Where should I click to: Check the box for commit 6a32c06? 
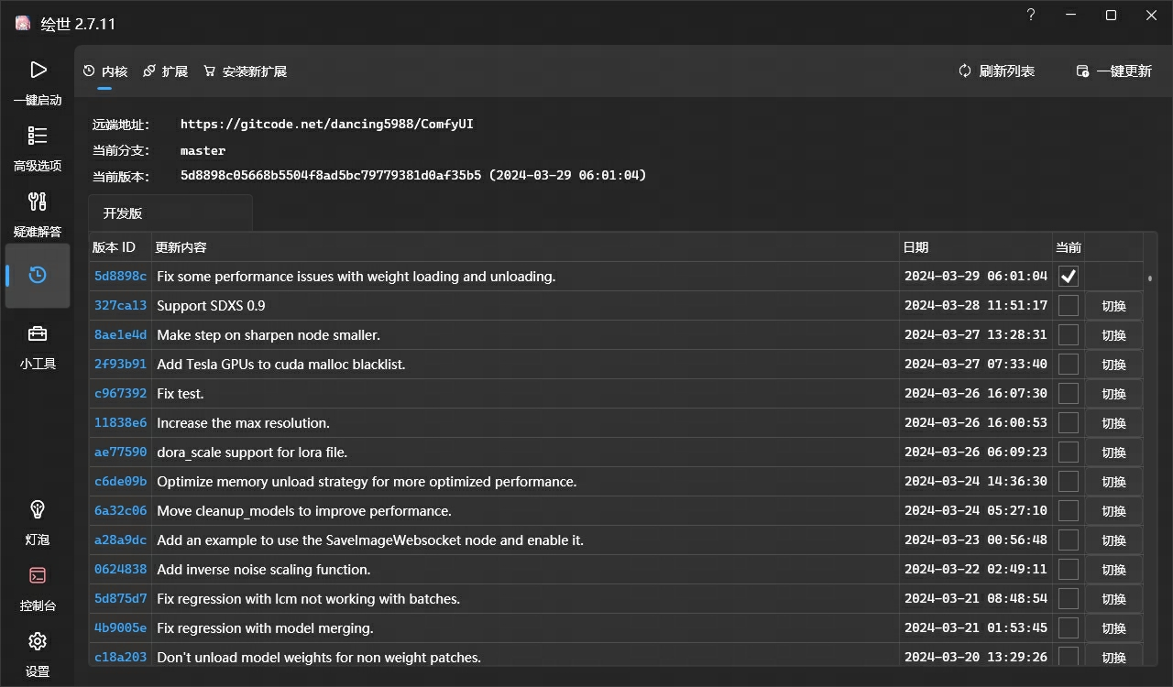click(x=1069, y=510)
